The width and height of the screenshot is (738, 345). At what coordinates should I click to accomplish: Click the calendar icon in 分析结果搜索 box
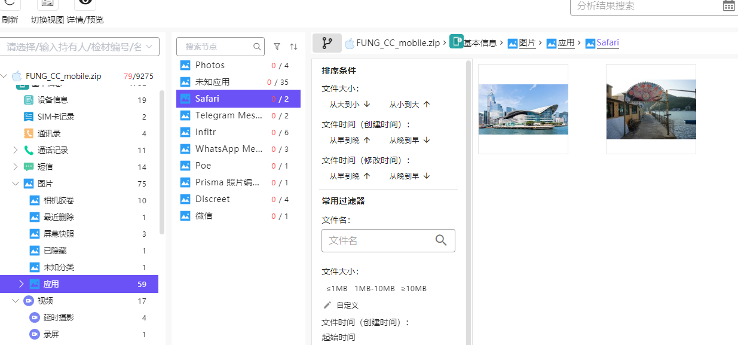tap(729, 5)
